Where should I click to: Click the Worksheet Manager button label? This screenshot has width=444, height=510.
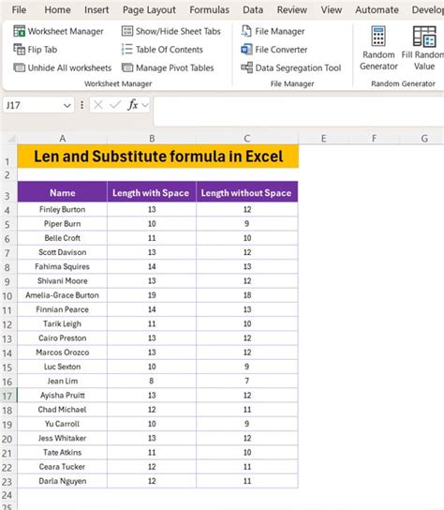click(x=66, y=32)
